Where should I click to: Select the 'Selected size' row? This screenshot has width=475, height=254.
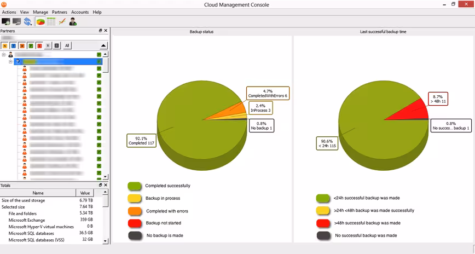tap(47, 207)
